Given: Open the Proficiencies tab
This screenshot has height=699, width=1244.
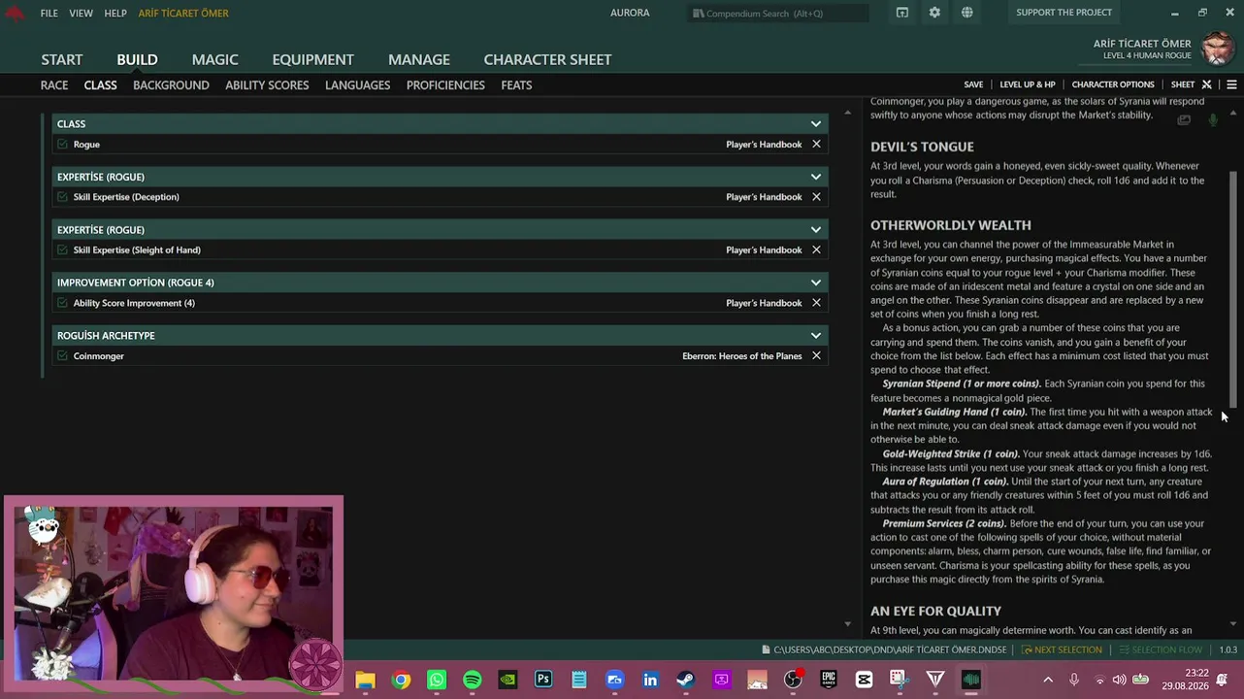Looking at the screenshot, I should pyautogui.click(x=445, y=85).
